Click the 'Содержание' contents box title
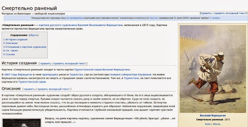Viewport: 248px width, 127px height. [19, 35]
